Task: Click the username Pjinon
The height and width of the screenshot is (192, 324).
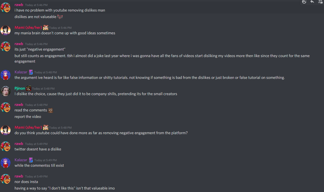Action: (x=20, y=88)
